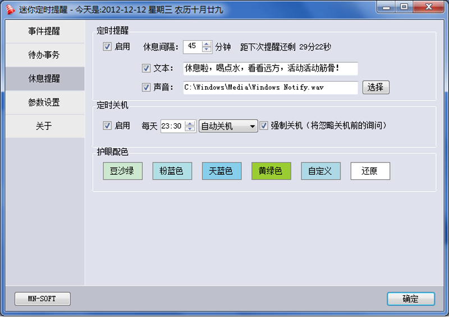Select the 休息提醒 sidebar tab
449x317 pixels.
(45, 78)
